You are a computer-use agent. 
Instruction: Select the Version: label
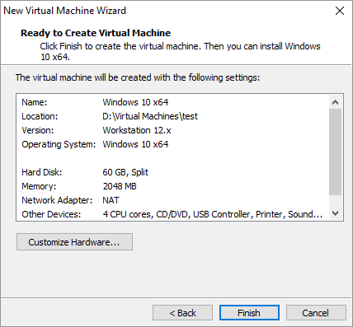pos(38,130)
